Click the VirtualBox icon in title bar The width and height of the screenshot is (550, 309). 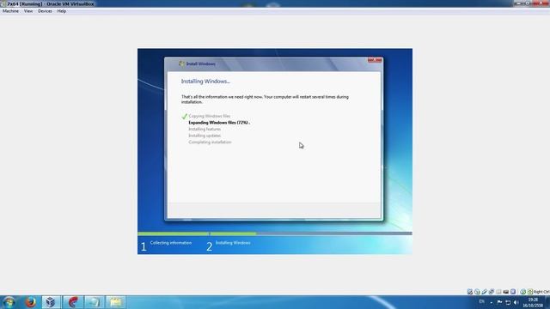(3, 3)
